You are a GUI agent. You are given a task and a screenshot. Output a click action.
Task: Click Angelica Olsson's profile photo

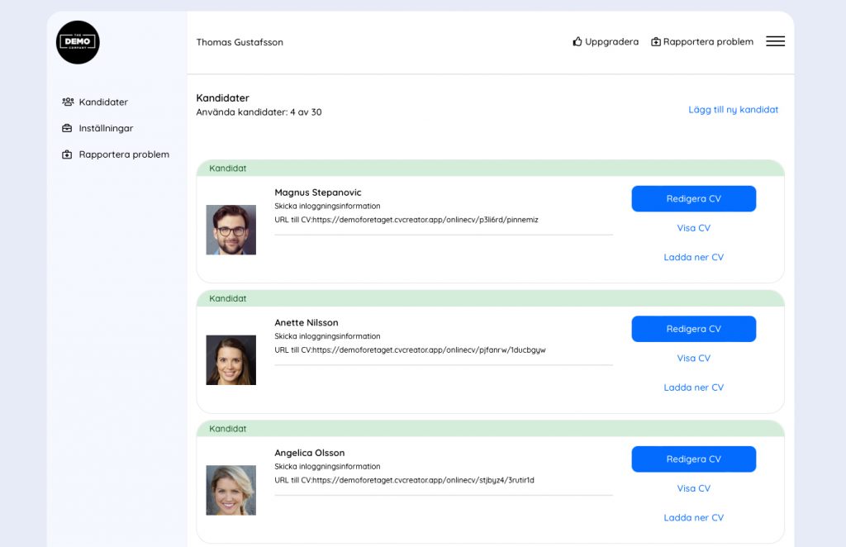[x=231, y=490]
